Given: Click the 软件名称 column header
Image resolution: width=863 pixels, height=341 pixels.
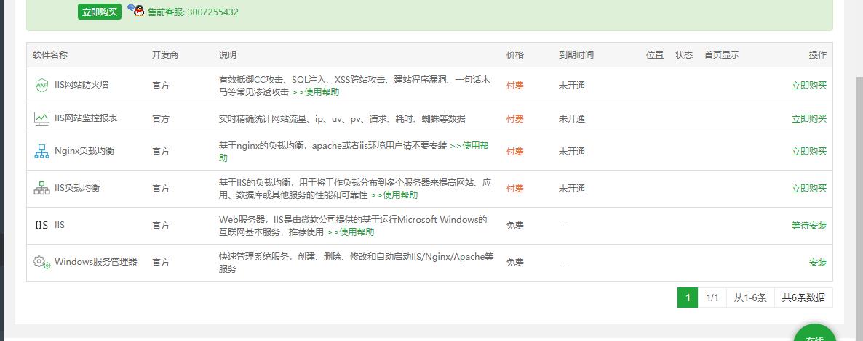Looking at the screenshot, I should (50, 55).
